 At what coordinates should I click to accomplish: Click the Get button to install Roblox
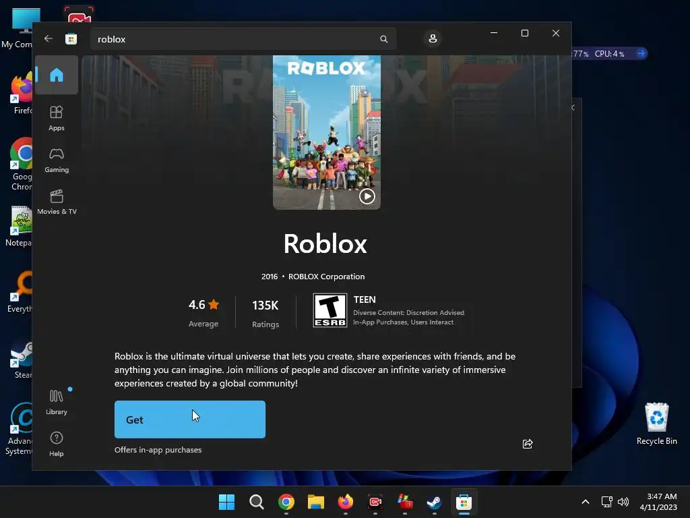189,420
